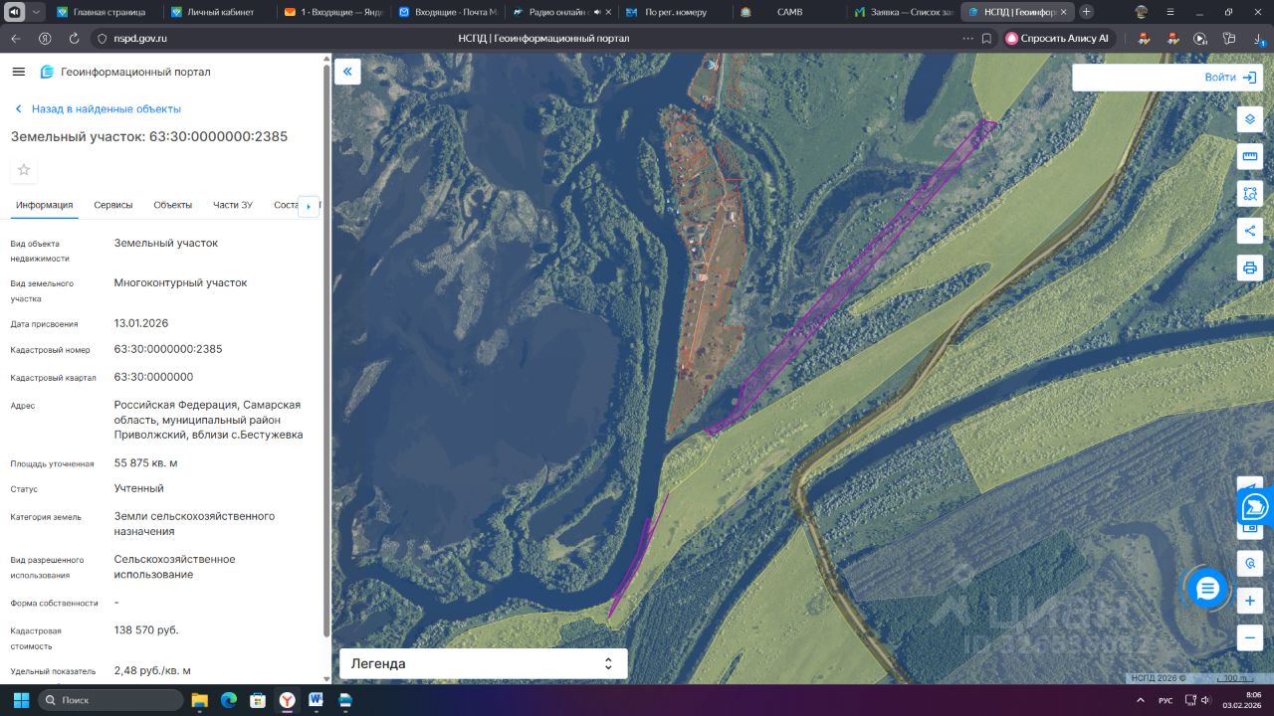
Task: Open the map layers panel
Action: point(1250,119)
